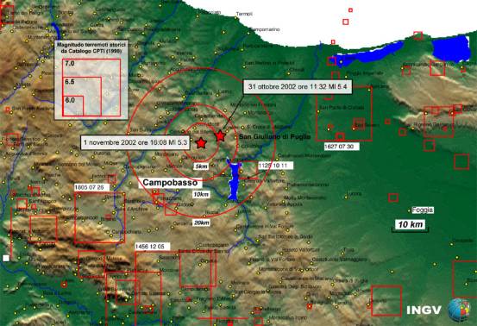This screenshot has width=477, height=326.
Task: Click the 1456 12 05 earthquake label
Action: [149, 247]
